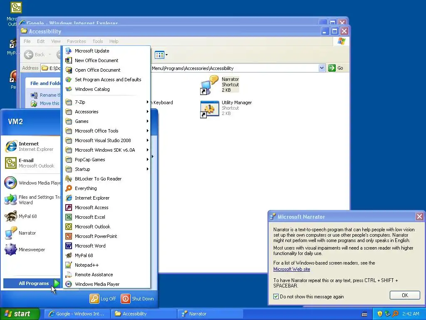Image resolution: width=426 pixels, height=320 pixels.
Task: Switch to Google Internet Explorer taskbar button
Action: (77, 314)
